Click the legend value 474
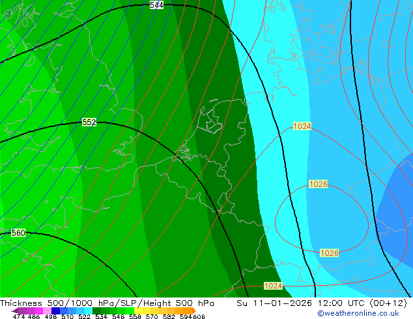The height and width of the screenshot is (319, 413). 19,316
